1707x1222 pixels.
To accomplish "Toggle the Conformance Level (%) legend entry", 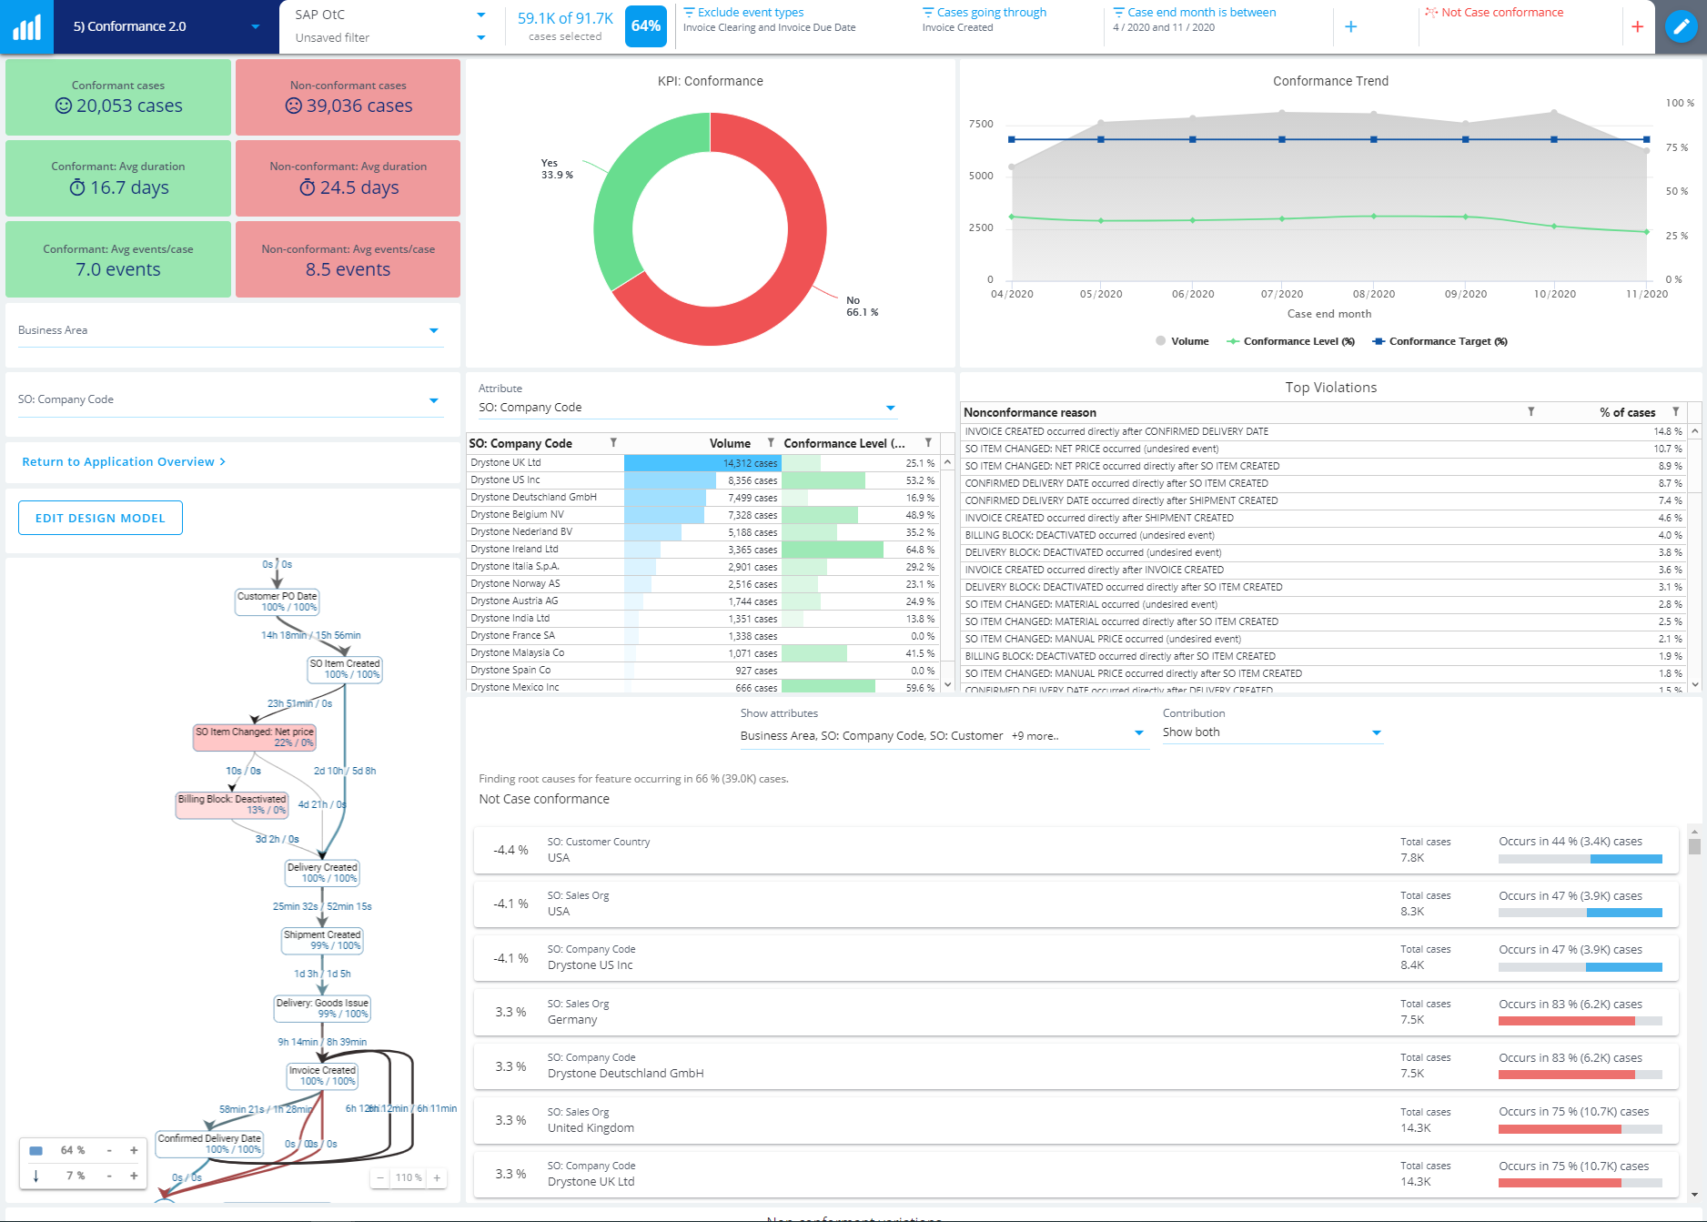I will (x=1290, y=341).
